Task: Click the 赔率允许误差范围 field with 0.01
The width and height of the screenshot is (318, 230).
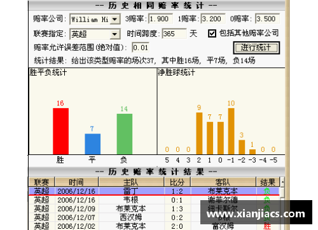Action: click(141, 48)
